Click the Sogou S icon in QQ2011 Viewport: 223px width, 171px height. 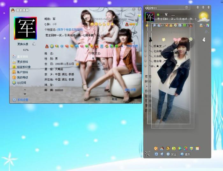176,25
